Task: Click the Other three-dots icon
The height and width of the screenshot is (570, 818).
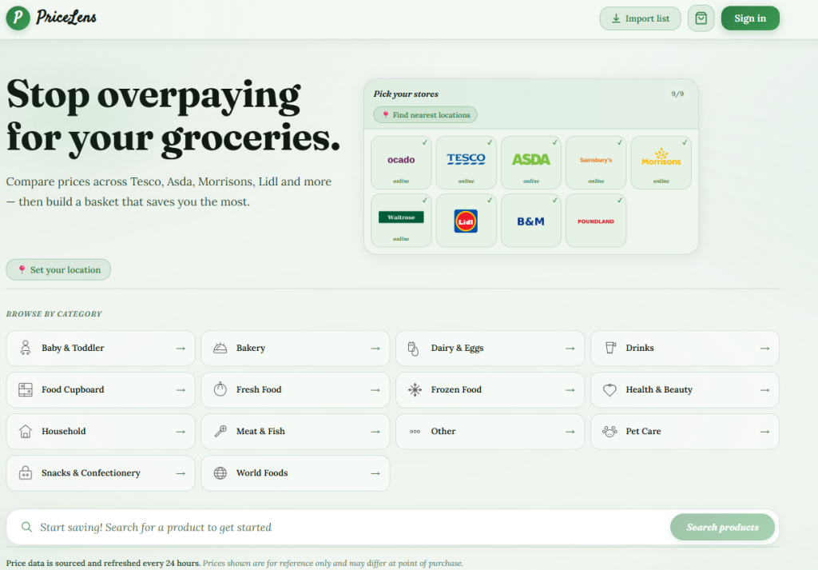Action: [x=415, y=431]
